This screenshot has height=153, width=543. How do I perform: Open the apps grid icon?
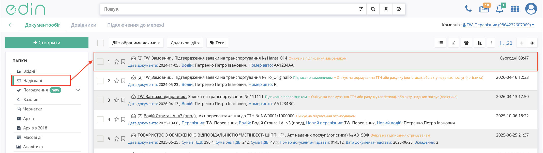pos(515,9)
